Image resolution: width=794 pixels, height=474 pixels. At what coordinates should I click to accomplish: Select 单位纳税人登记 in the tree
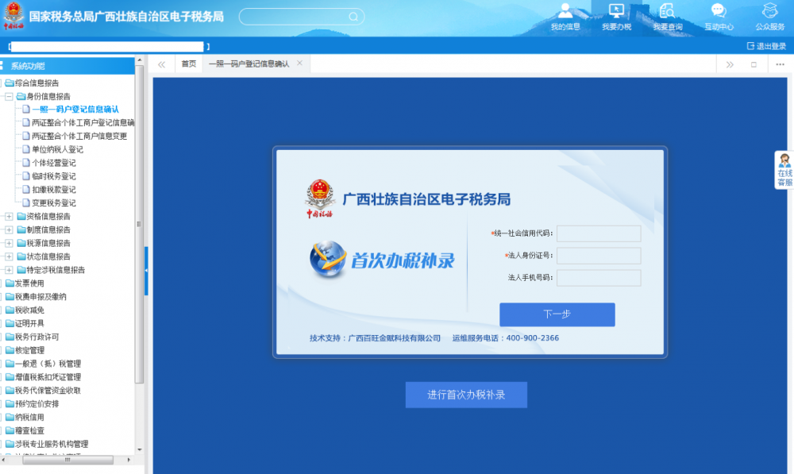57,149
